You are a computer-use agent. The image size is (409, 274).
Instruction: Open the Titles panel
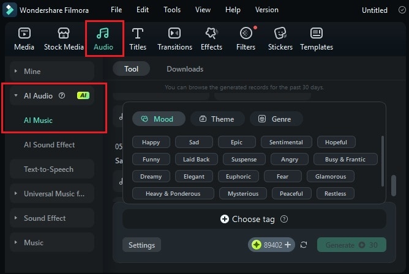pos(138,39)
